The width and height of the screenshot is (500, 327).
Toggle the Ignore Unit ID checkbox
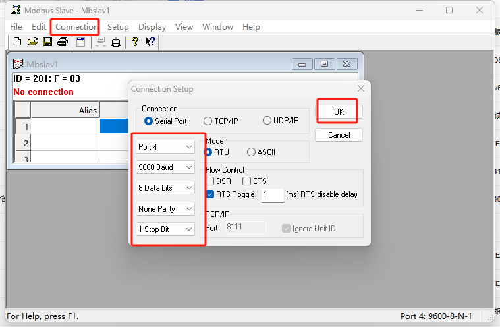coord(286,228)
